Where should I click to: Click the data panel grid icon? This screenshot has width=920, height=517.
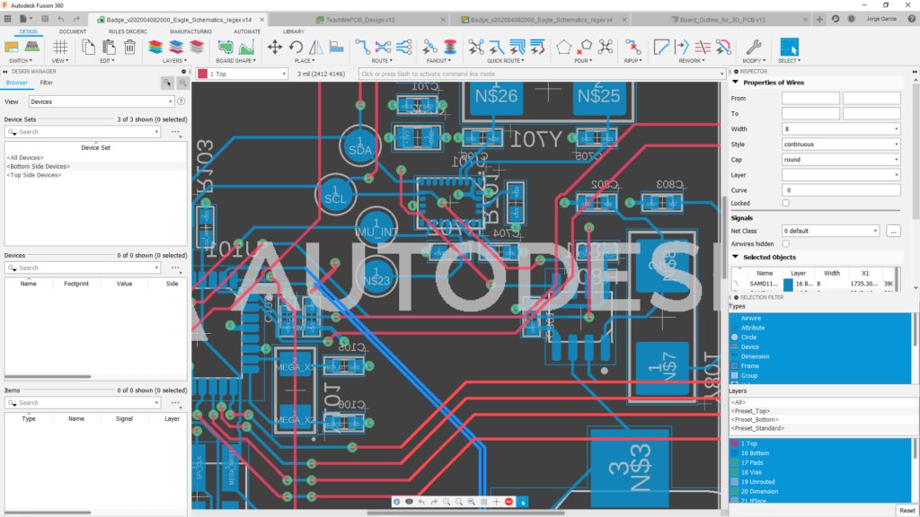pos(7,20)
